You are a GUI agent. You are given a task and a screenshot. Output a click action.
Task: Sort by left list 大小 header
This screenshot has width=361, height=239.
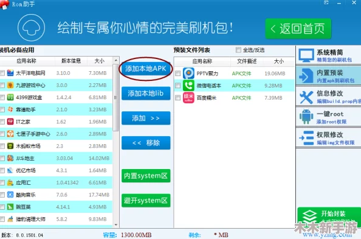pos(100,61)
